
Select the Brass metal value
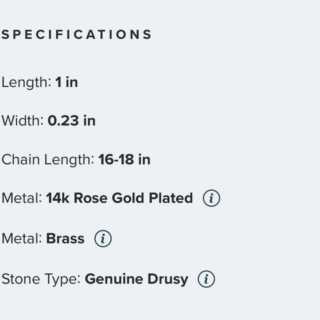(x=65, y=238)
